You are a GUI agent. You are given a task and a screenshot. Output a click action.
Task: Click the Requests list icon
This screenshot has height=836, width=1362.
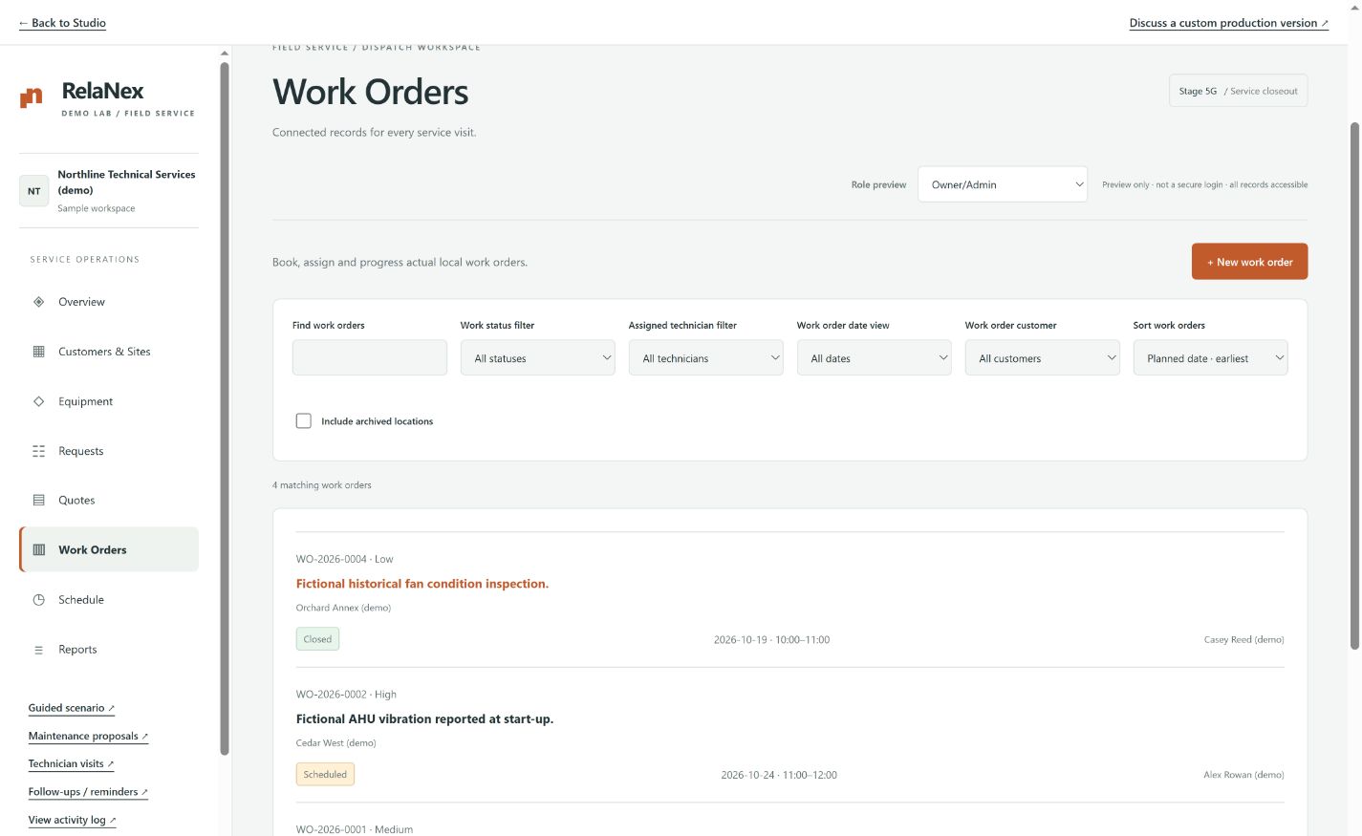pyautogui.click(x=39, y=451)
